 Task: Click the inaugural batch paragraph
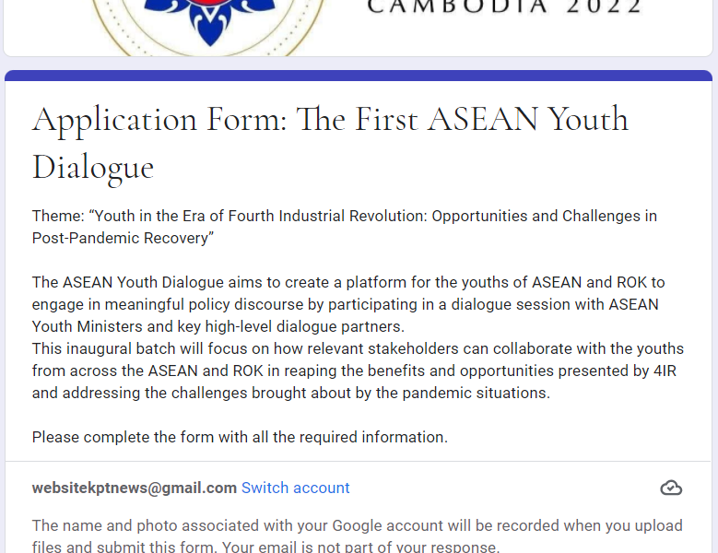click(x=358, y=371)
